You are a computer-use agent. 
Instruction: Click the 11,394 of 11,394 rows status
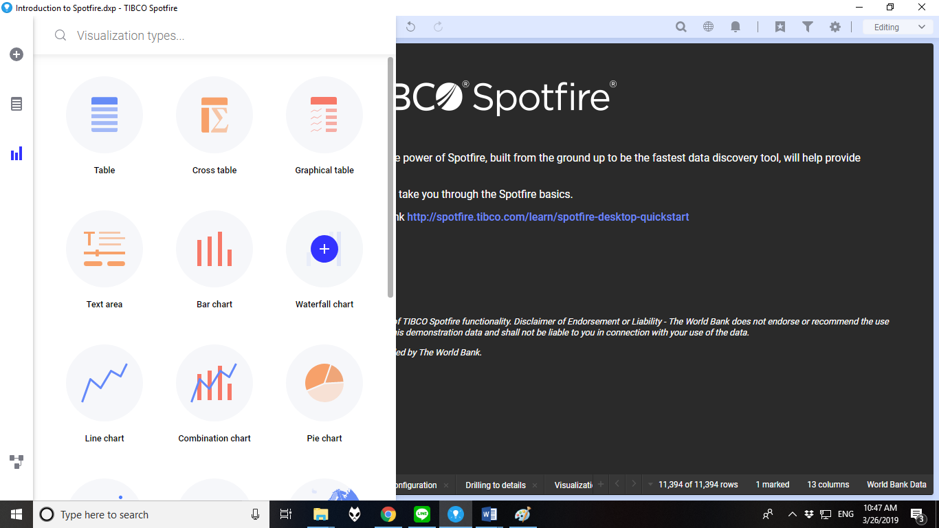tap(698, 485)
